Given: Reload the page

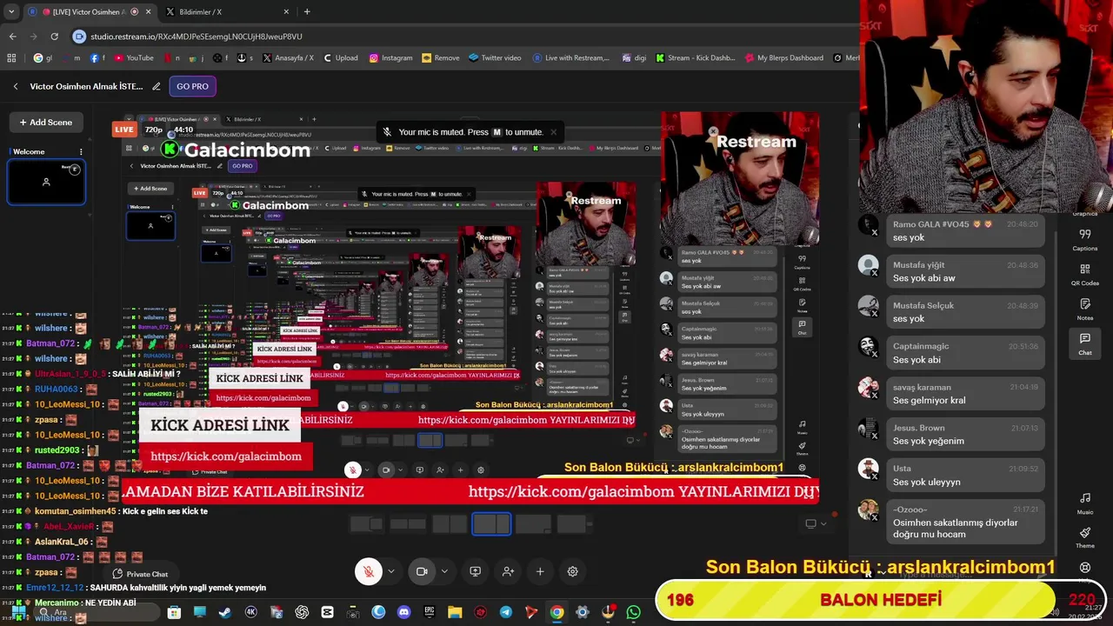Looking at the screenshot, I should pos(54,37).
